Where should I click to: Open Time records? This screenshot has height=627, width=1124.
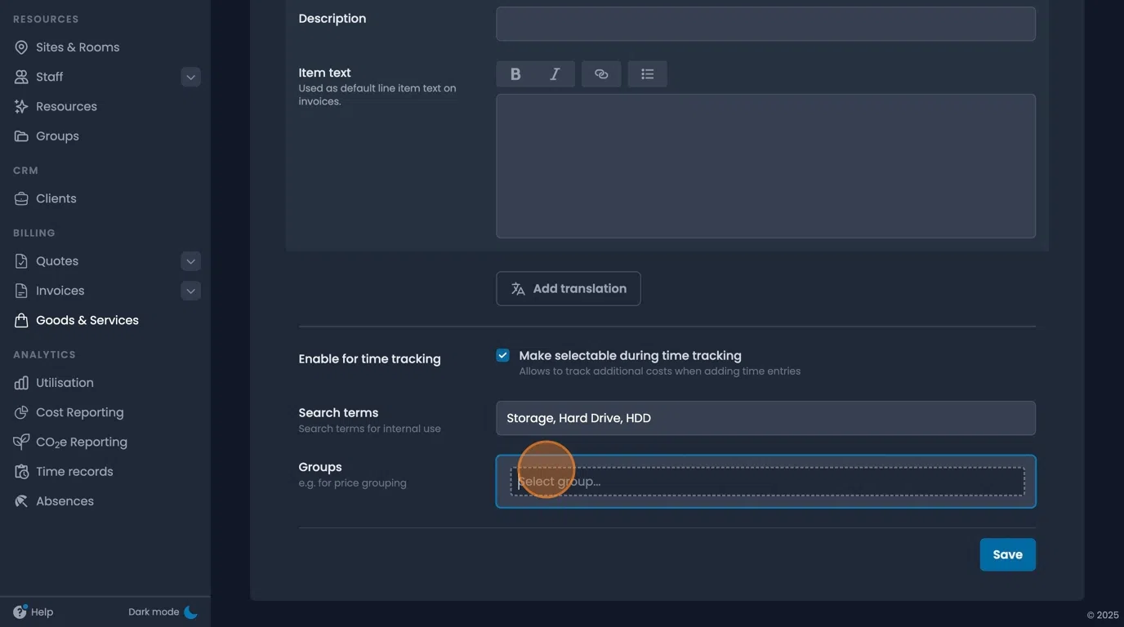pos(74,471)
